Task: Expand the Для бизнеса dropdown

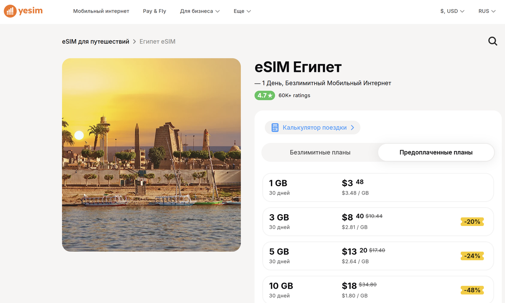Action: [200, 11]
